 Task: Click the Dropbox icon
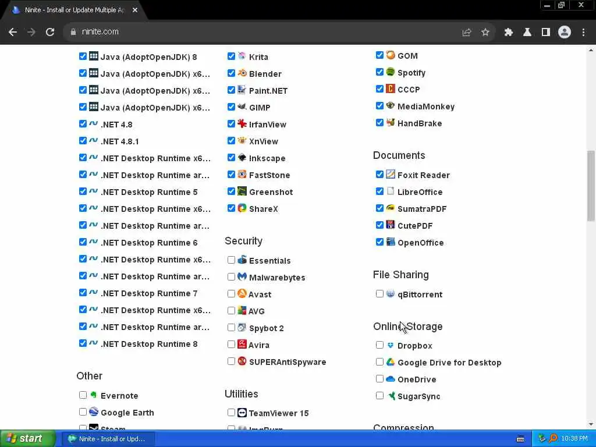391,345
